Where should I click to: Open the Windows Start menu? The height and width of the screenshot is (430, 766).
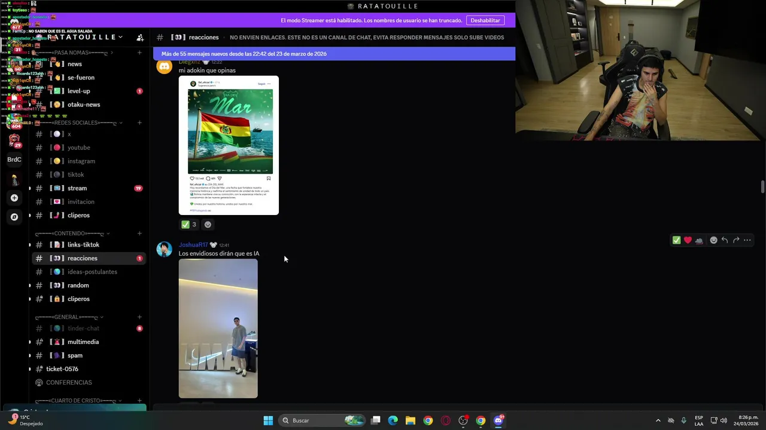[x=268, y=420]
